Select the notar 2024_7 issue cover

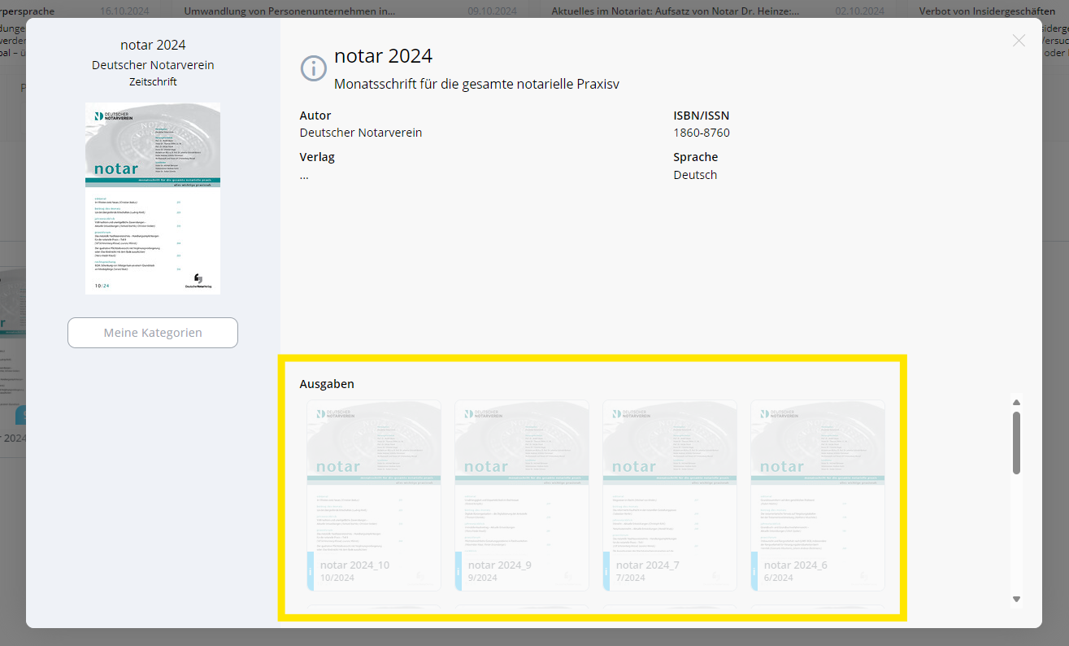pyautogui.click(x=670, y=495)
